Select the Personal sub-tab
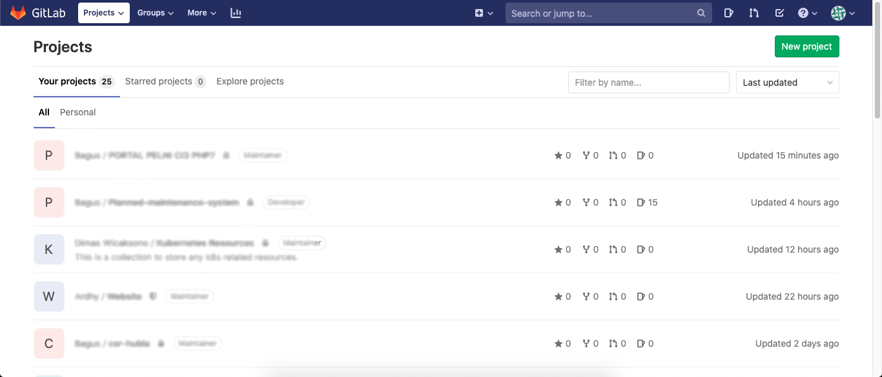The image size is (882, 377). pyautogui.click(x=77, y=112)
